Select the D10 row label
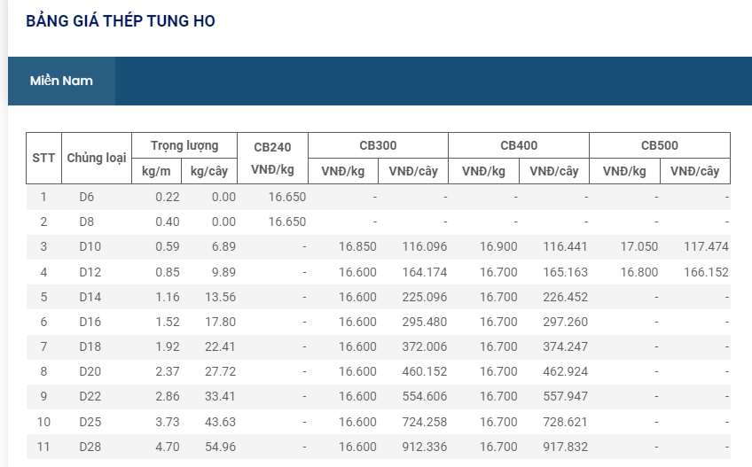Screen dimensions: 752x467 coord(90,247)
